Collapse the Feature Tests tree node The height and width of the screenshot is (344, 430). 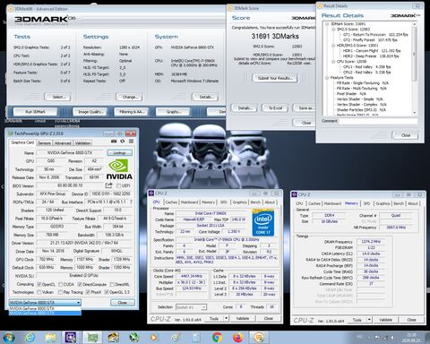pos(327,78)
